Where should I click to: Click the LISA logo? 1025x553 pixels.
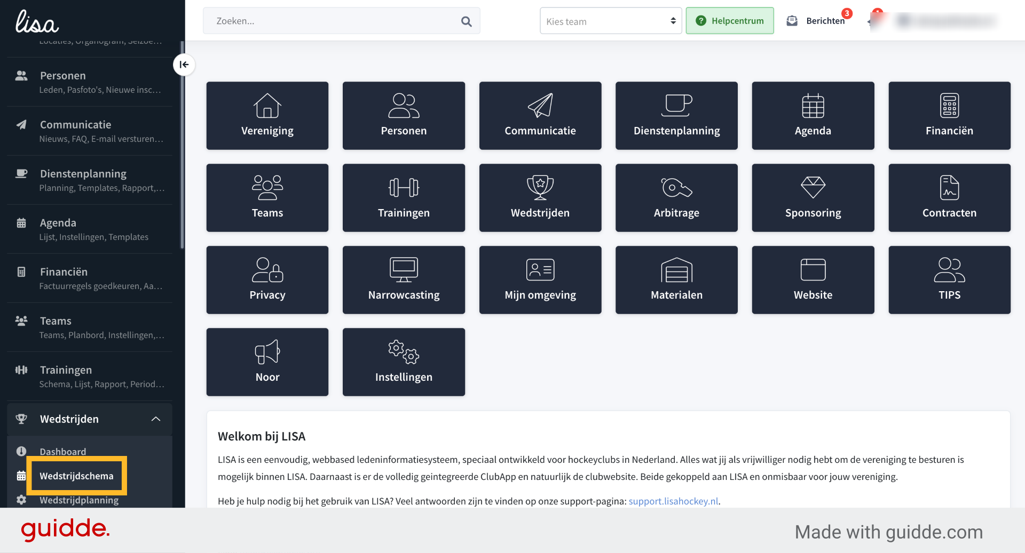[x=37, y=21]
